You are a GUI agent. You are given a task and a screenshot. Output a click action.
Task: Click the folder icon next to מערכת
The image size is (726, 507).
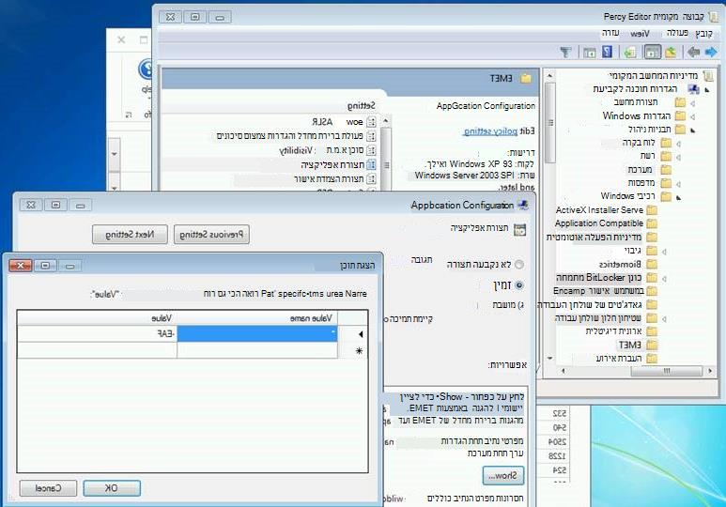666,169
